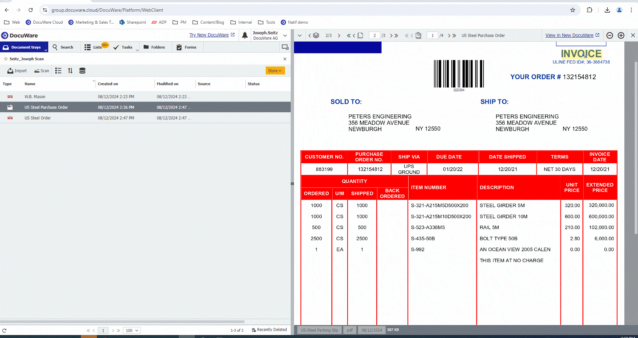
Task: Open the Folders tab
Action: (x=156, y=47)
